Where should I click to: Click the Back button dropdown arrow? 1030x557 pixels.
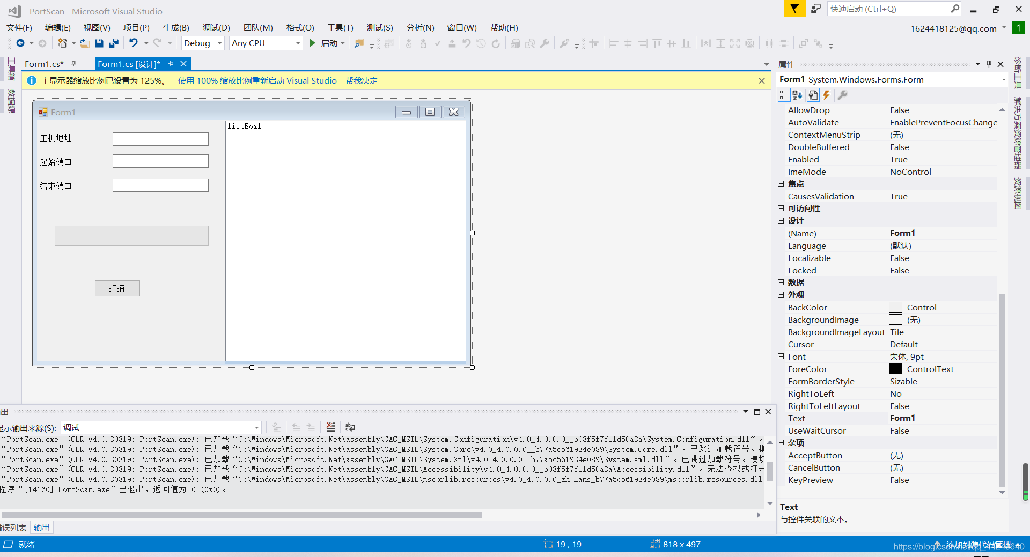(x=31, y=43)
